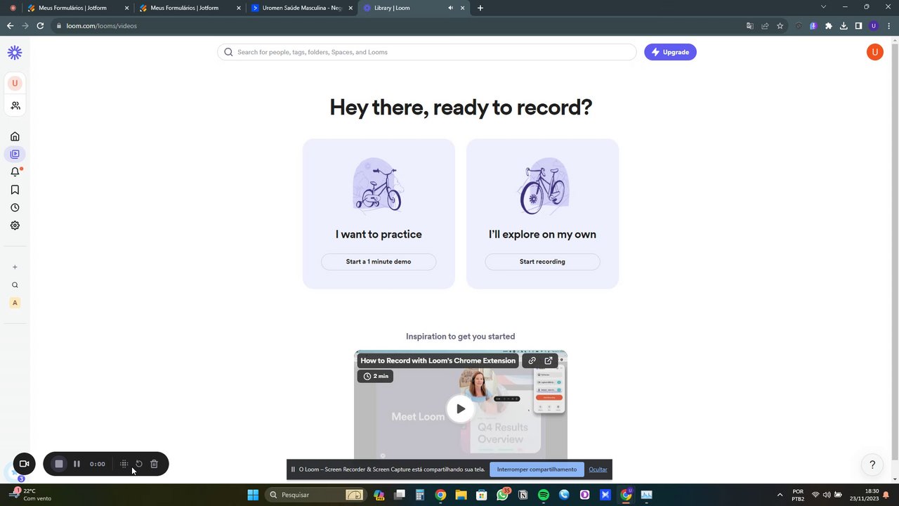Restart the Loom recording
Image resolution: width=899 pixels, height=506 pixels.
coord(139,464)
